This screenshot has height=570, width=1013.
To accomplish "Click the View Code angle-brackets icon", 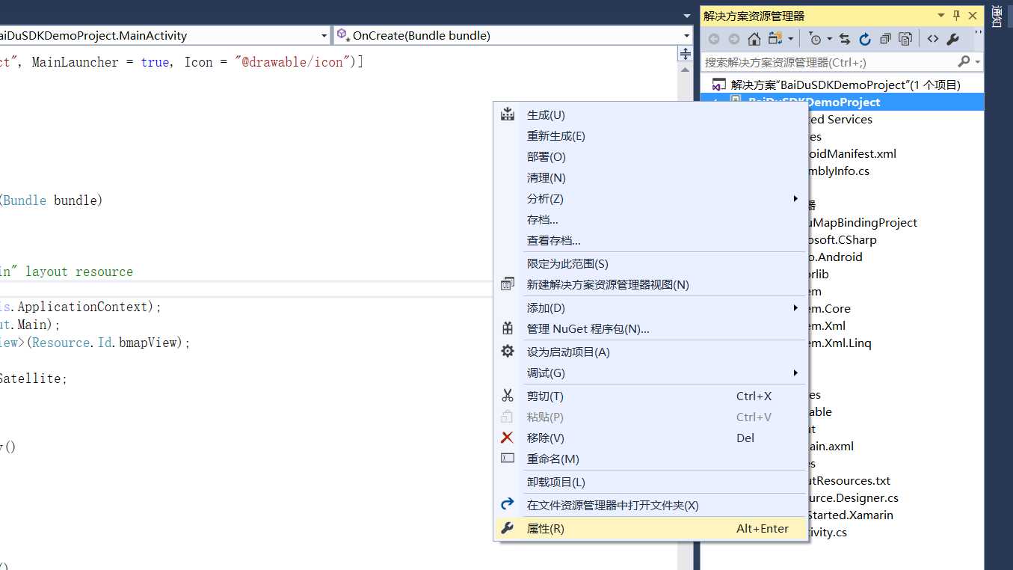I will (933, 39).
